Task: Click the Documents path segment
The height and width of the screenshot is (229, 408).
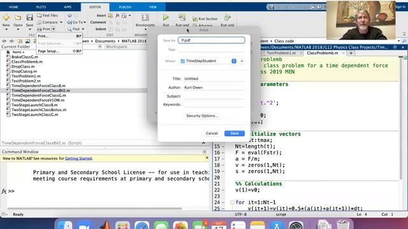Action: point(105,41)
